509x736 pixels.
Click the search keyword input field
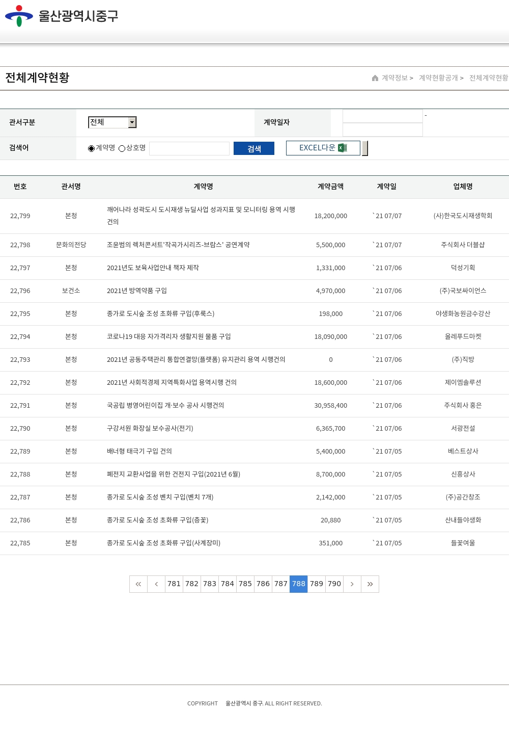189,148
